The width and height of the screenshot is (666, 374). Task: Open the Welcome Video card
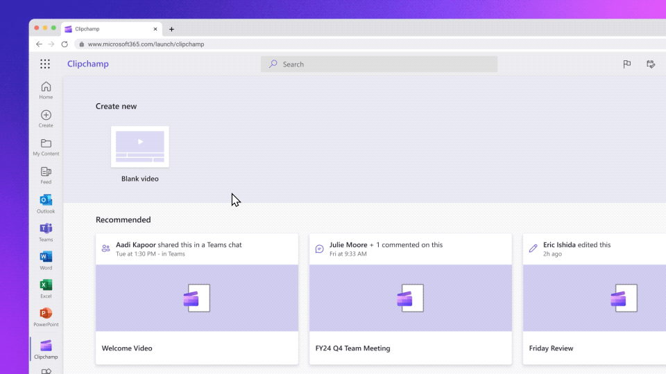point(197,298)
